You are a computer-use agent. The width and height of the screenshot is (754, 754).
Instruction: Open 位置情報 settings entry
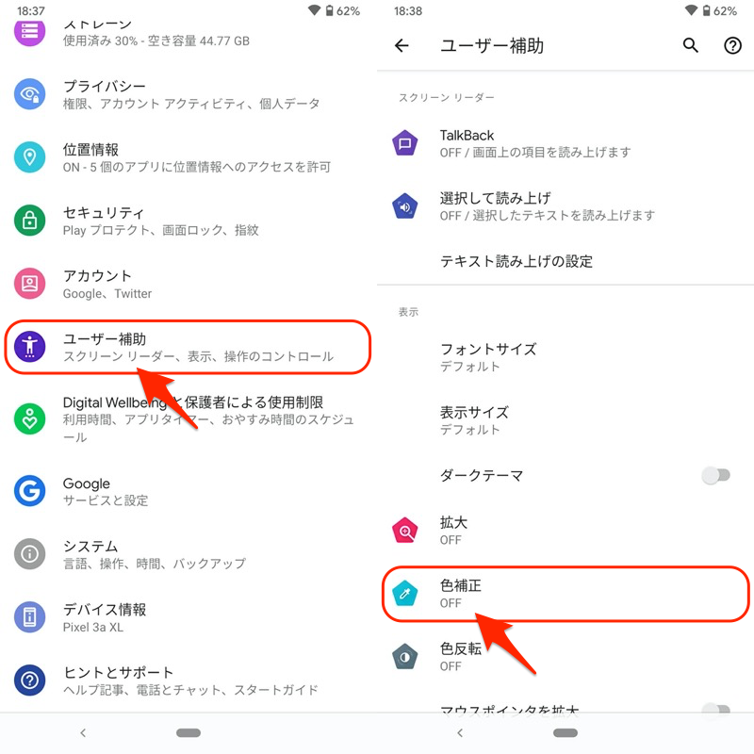(188, 157)
